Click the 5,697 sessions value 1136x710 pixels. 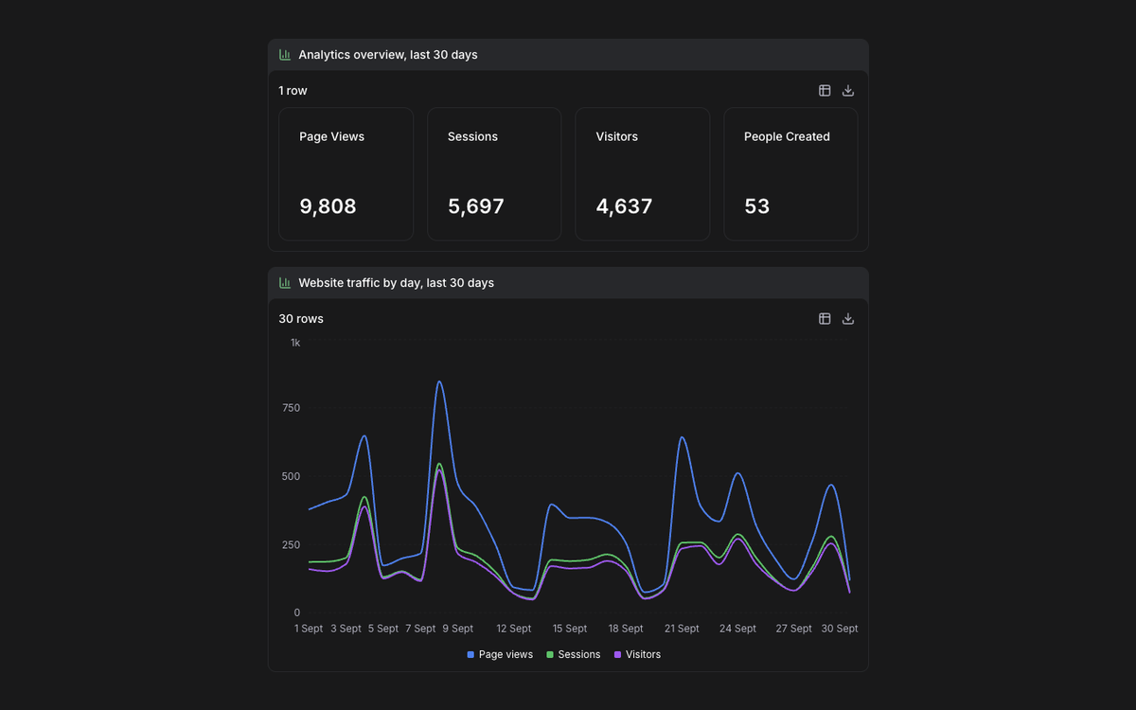476,206
